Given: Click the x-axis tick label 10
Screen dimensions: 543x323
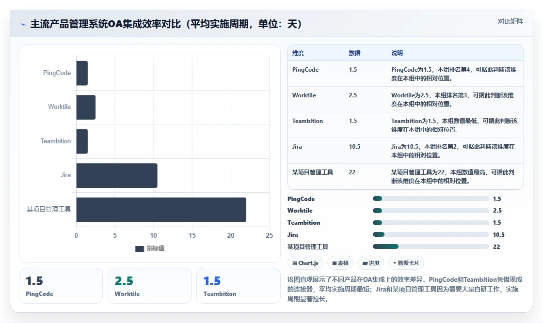Looking at the screenshot, I should (153, 235).
